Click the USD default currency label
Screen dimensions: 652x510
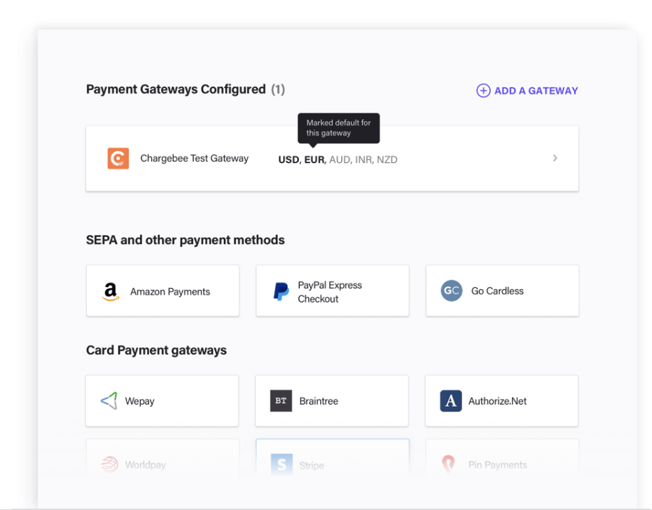289,159
